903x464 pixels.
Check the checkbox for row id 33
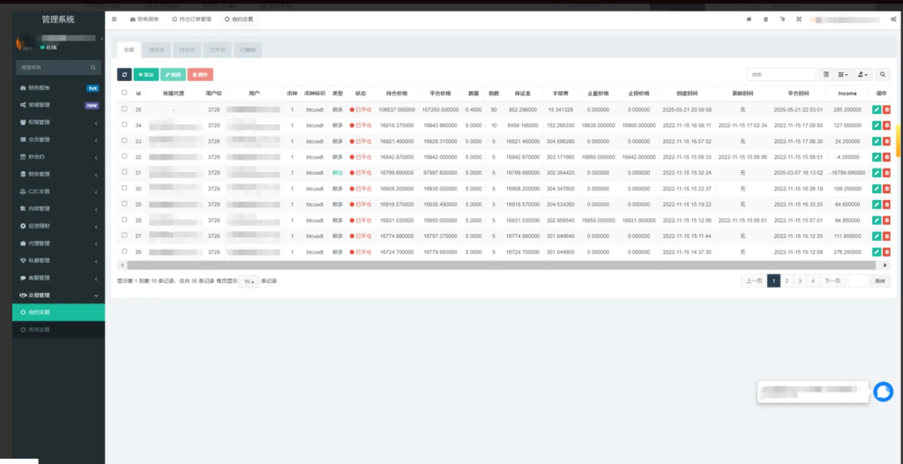click(124, 140)
